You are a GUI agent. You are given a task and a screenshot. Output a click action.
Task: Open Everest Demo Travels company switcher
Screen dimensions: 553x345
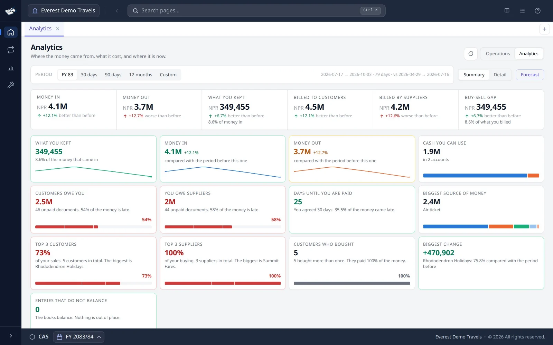(64, 11)
